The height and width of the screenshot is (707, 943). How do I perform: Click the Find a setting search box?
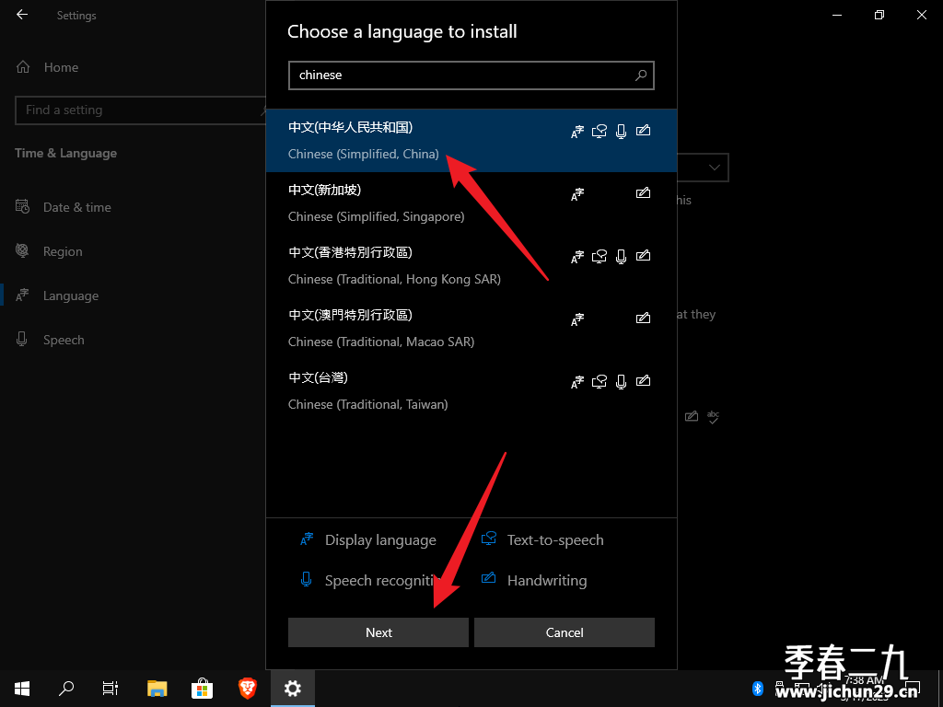tap(140, 110)
